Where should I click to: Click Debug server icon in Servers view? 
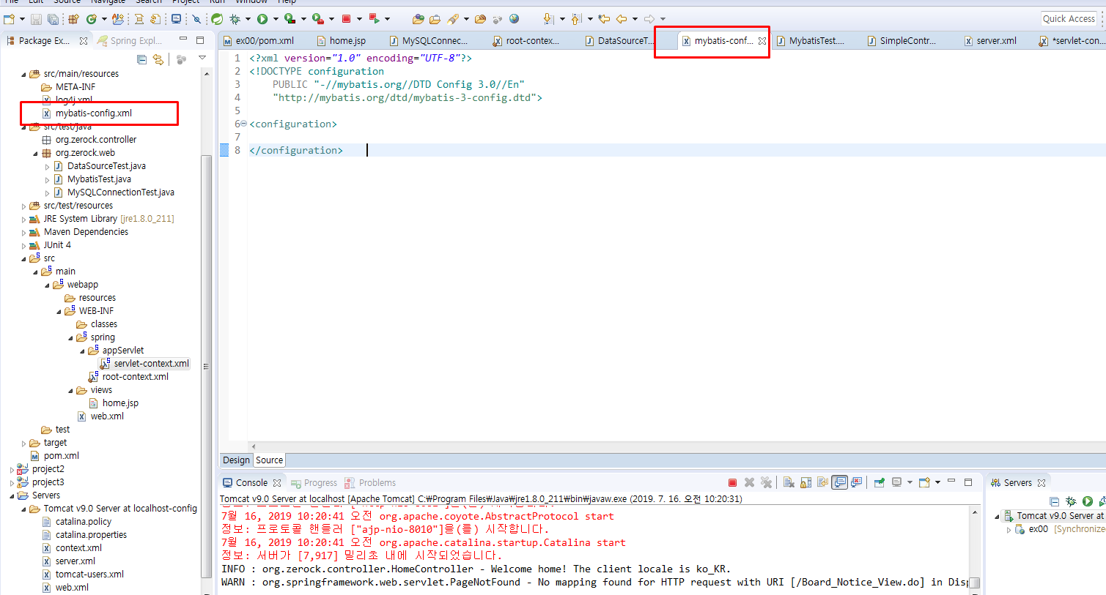click(1071, 501)
